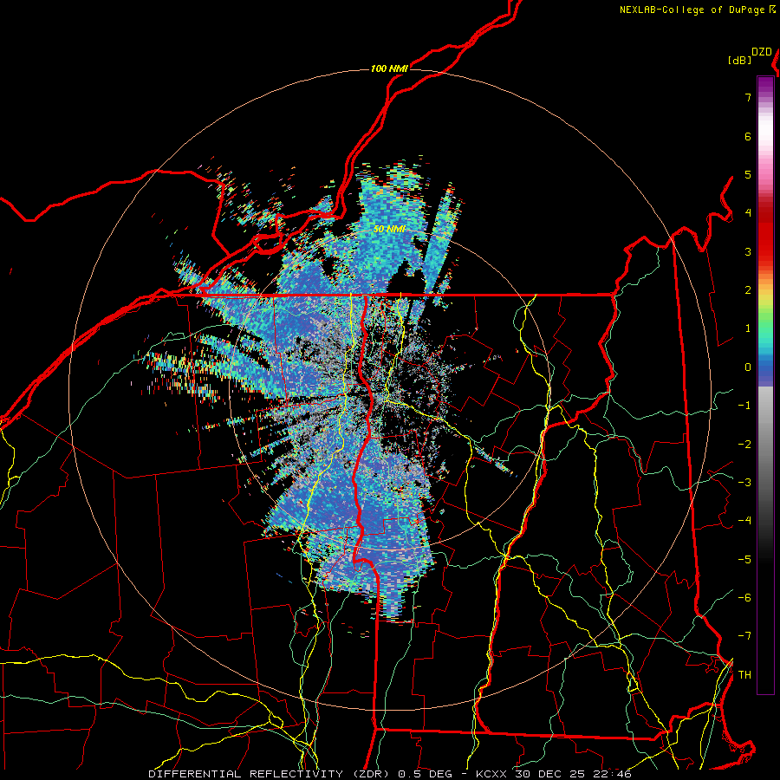Click the red band of the ZDR color bar
The image size is (780, 780).
[x=765, y=234]
